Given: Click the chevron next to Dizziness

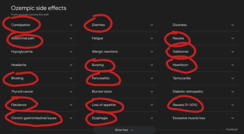Looking at the screenshot, I should click(x=232, y=25).
